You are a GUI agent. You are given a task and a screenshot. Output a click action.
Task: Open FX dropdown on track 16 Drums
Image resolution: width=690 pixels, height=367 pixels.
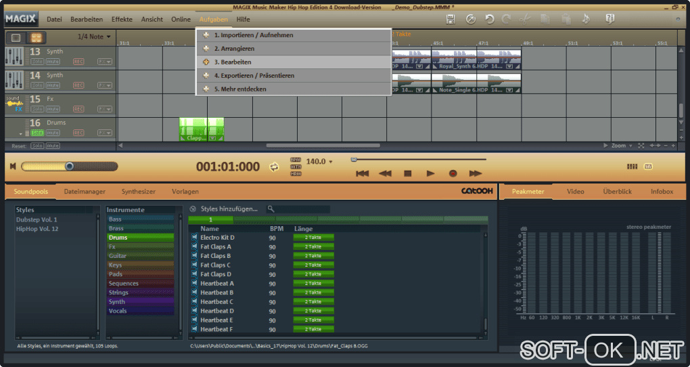click(105, 133)
